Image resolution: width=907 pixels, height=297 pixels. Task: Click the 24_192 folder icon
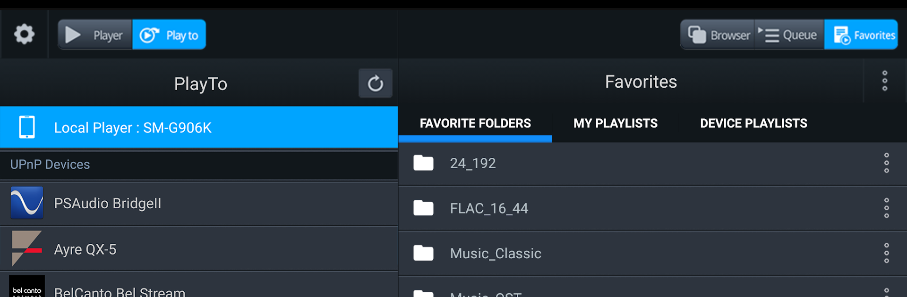point(423,163)
